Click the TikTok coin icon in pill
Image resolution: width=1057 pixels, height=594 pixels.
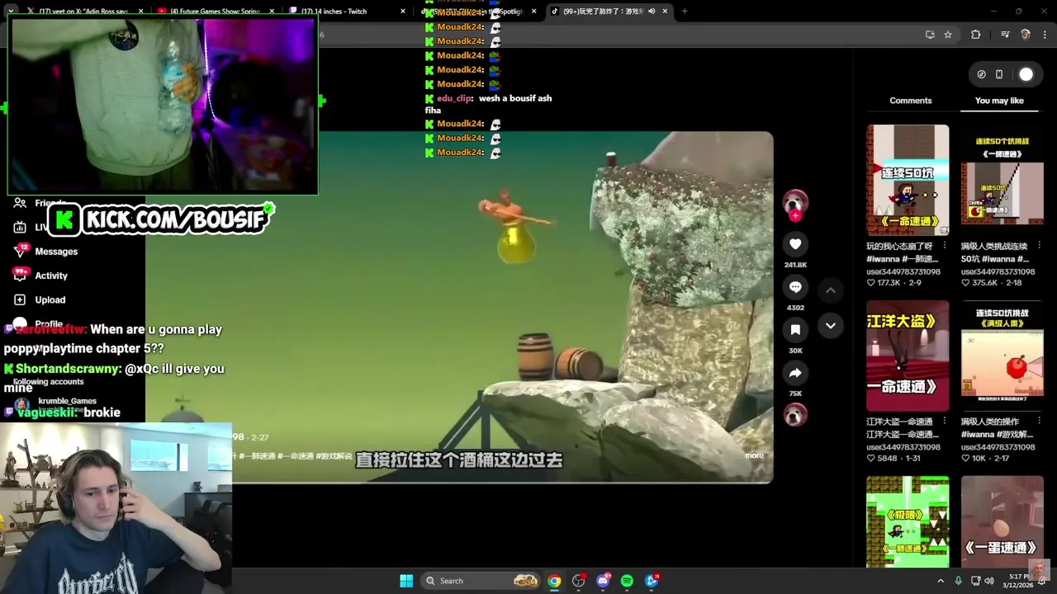coord(981,74)
